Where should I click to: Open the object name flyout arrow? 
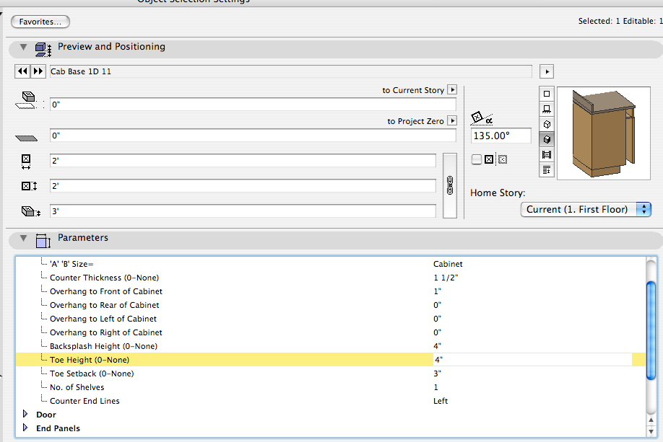click(547, 72)
